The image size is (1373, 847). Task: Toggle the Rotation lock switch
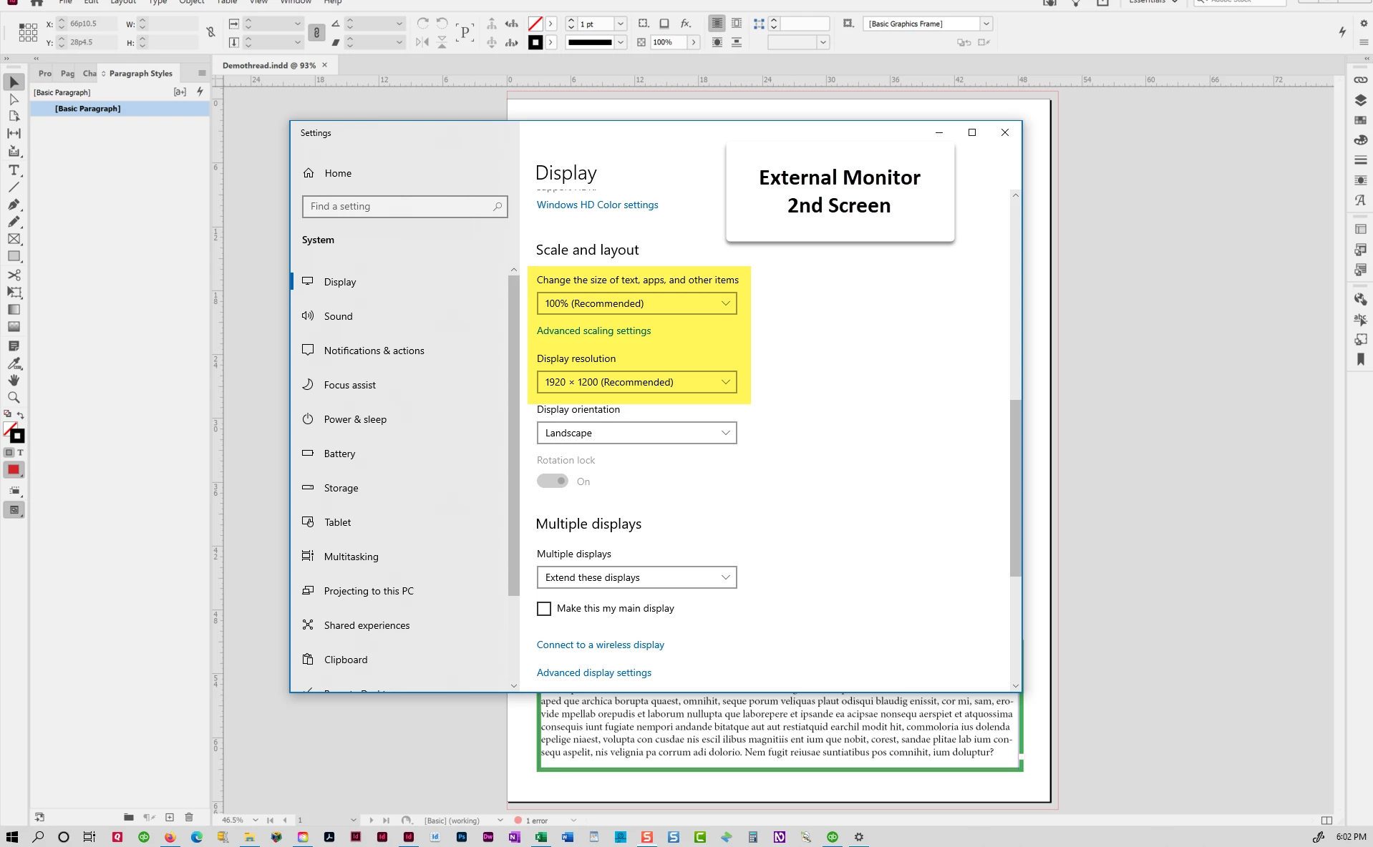click(553, 481)
